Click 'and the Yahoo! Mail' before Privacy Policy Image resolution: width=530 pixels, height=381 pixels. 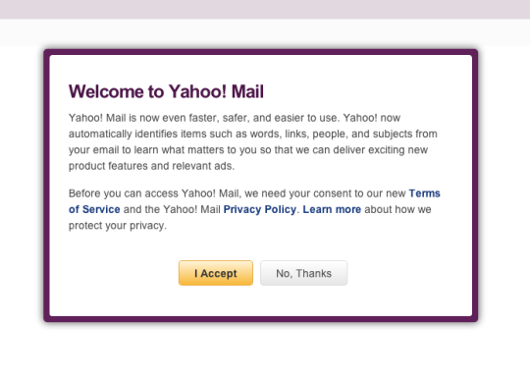tap(172, 209)
